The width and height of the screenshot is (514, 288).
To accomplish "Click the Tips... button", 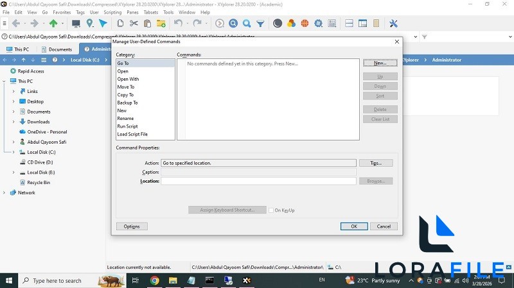I will (x=376, y=163).
